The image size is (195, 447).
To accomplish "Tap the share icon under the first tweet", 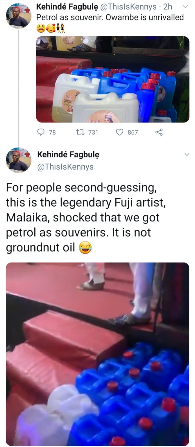I will point(159,132).
